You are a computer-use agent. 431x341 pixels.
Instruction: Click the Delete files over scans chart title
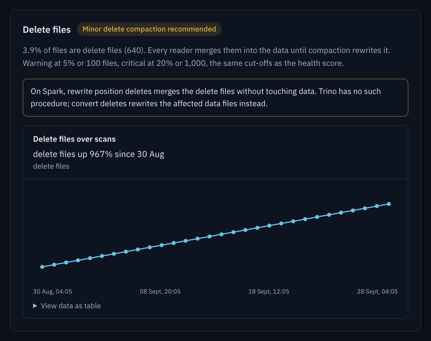(74, 139)
